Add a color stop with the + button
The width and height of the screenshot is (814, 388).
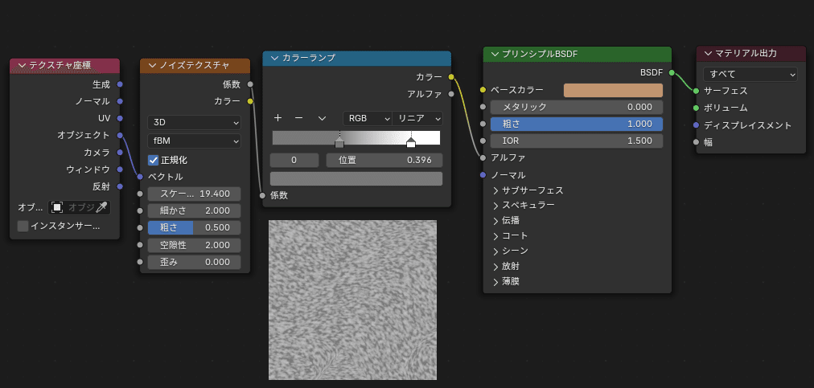point(277,118)
